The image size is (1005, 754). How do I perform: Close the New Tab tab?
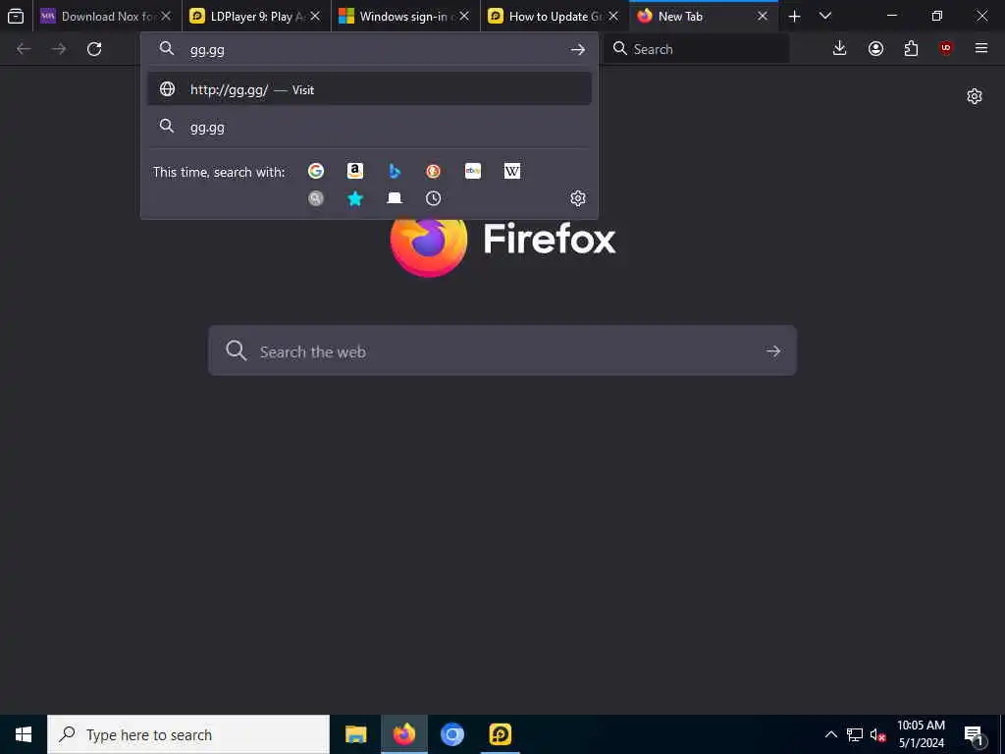point(763,17)
